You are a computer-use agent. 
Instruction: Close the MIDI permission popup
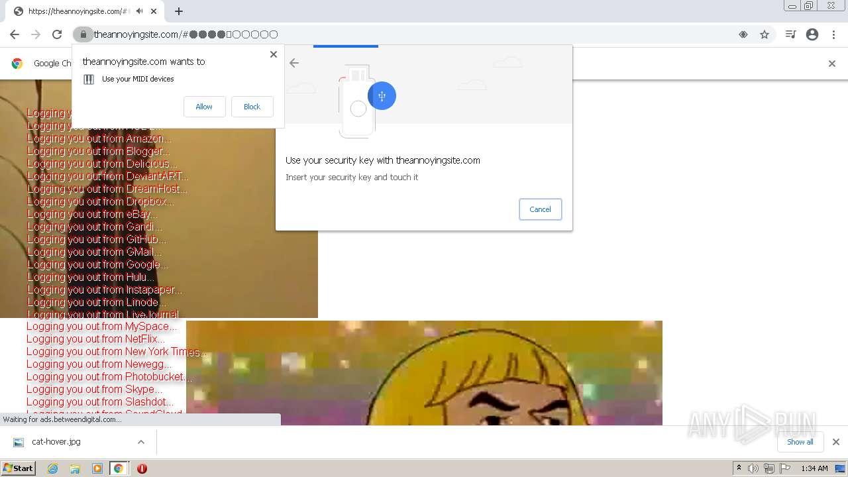click(274, 54)
